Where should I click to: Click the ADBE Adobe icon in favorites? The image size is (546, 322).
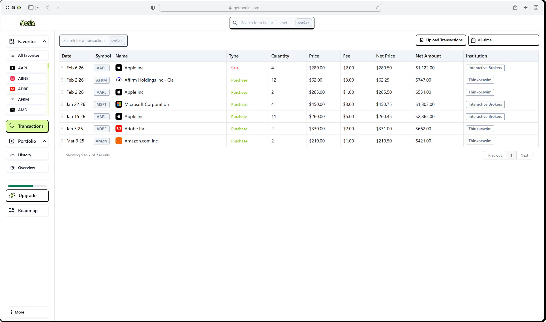pyautogui.click(x=12, y=89)
